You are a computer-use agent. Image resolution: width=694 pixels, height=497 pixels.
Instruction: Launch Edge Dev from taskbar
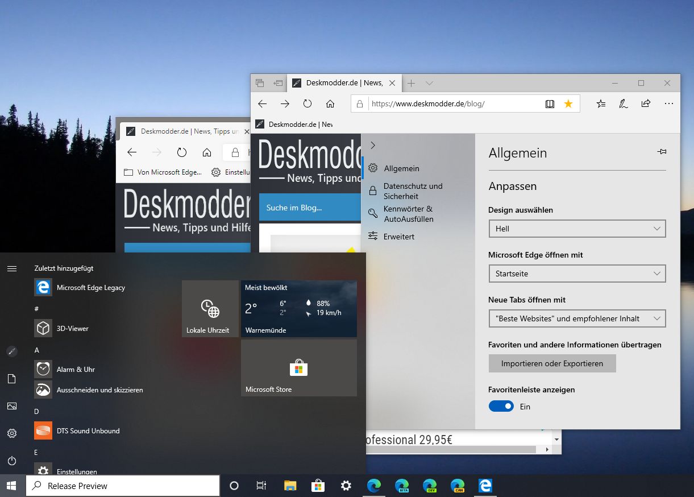pyautogui.click(x=430, y=486)
